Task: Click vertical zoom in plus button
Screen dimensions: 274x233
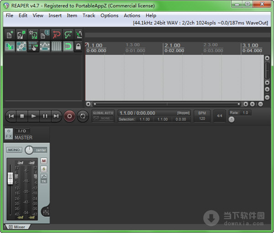Action: (267, 89)
